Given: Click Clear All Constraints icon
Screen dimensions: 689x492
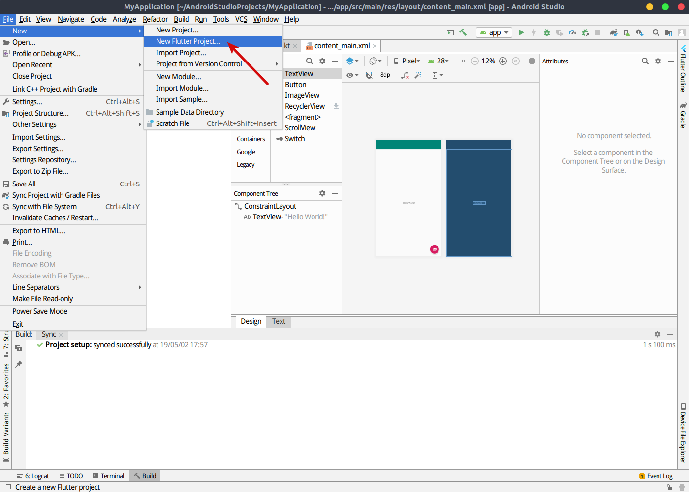Looking at the screenshot, I should [x=405, y=75].
